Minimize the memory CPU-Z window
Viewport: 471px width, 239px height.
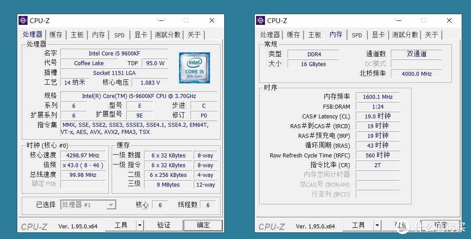click(399, 20)
